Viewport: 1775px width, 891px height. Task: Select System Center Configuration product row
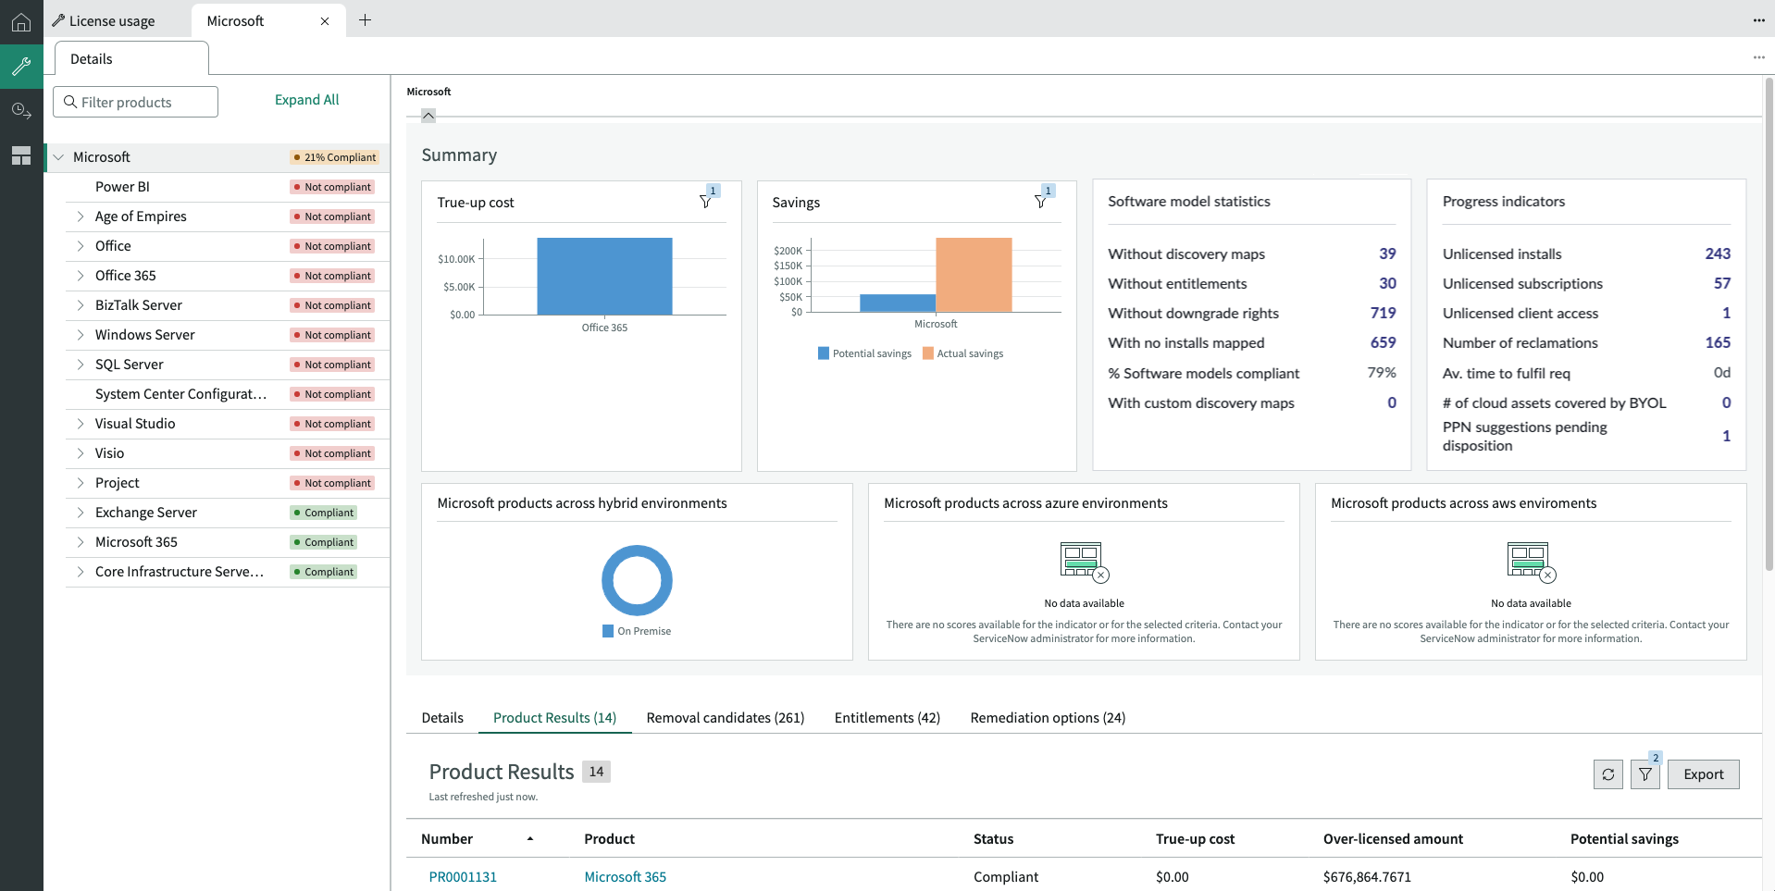click(x=228, y=394)
